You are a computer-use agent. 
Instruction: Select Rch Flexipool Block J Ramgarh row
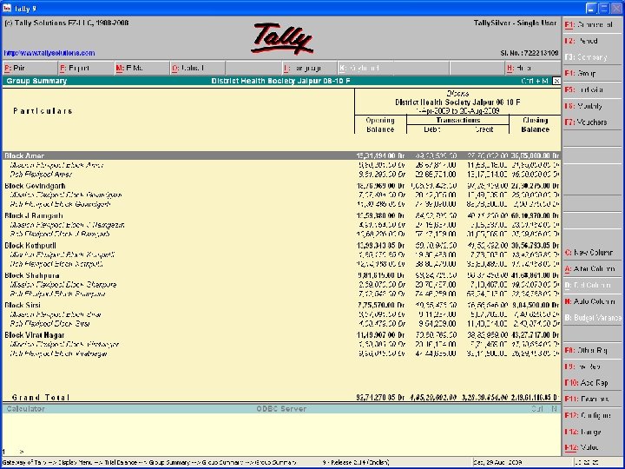(x=281, y=234)
